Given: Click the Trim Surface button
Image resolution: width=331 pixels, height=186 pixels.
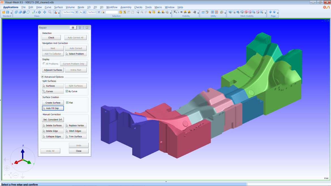Looking at the screenshot, I should click(76, 137).
